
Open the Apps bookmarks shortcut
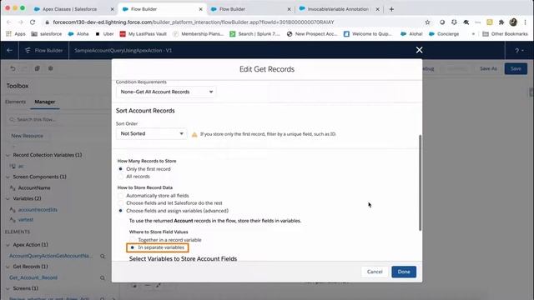click(16, 33)
